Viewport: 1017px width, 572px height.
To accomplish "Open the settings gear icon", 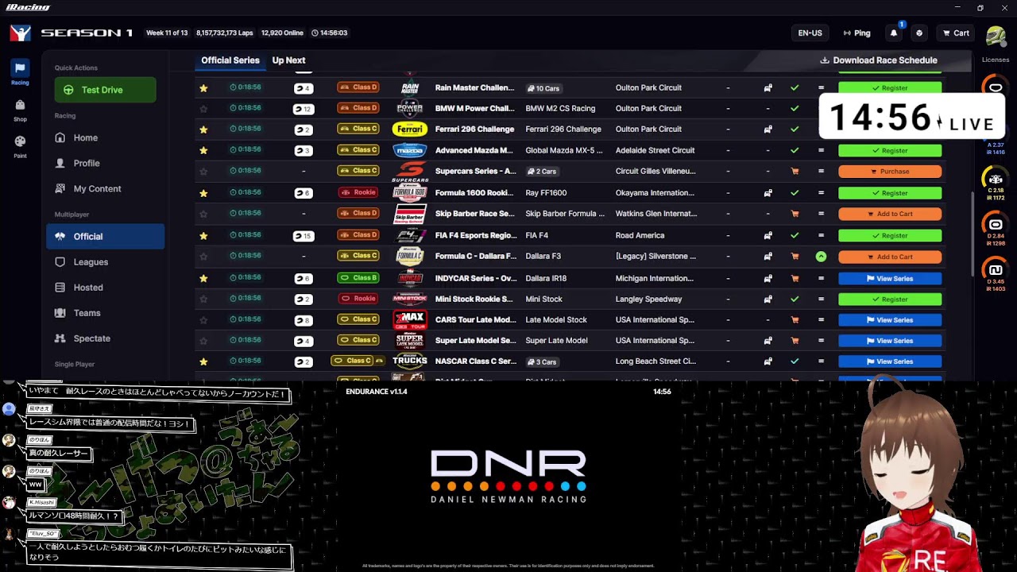I will click(919, 33).
